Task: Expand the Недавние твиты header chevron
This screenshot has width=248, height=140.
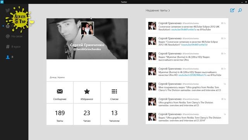Action: (x=169, y=10)
